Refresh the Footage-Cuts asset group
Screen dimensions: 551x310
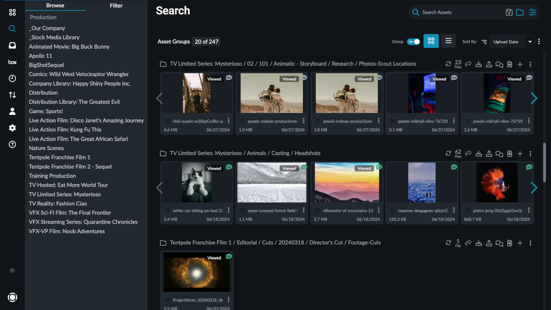(x=449, y=243)
